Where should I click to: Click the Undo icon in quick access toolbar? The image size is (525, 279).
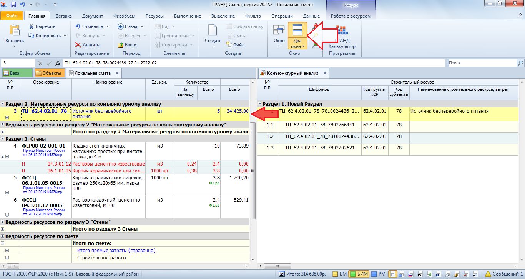point(22,5)
